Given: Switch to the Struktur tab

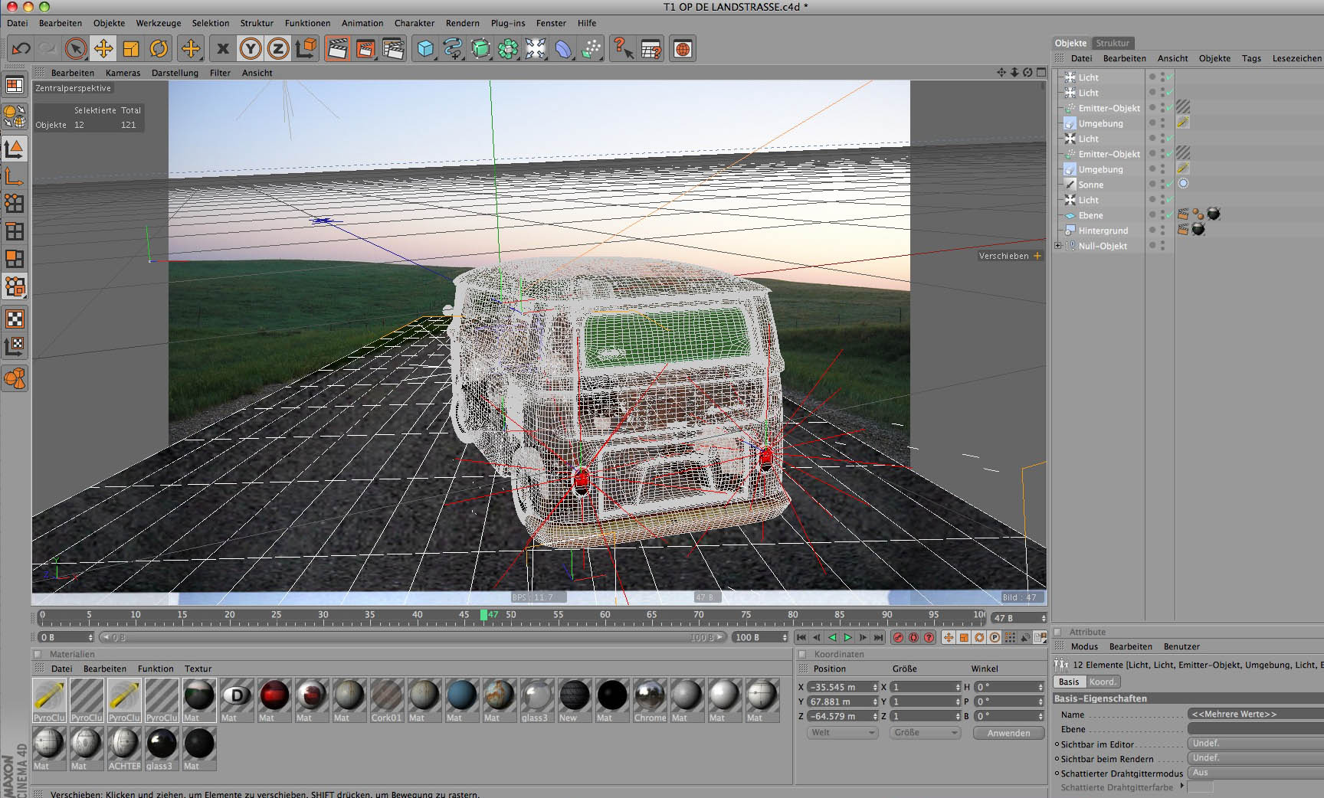Looking at the screenshot, I should 1112,43.
